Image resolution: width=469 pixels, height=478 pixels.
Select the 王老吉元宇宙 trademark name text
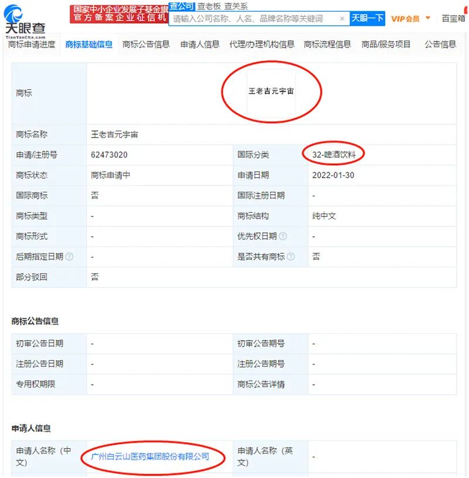(114, 134)
